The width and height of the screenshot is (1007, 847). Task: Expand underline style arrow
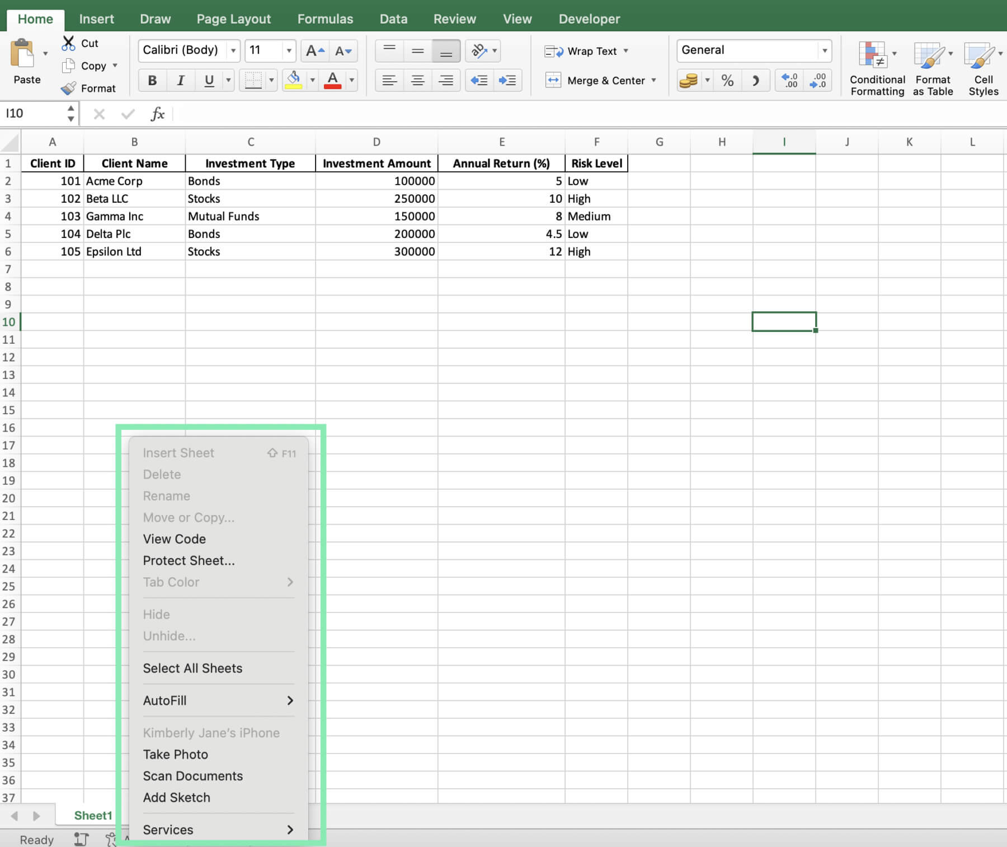click(228, 80)
